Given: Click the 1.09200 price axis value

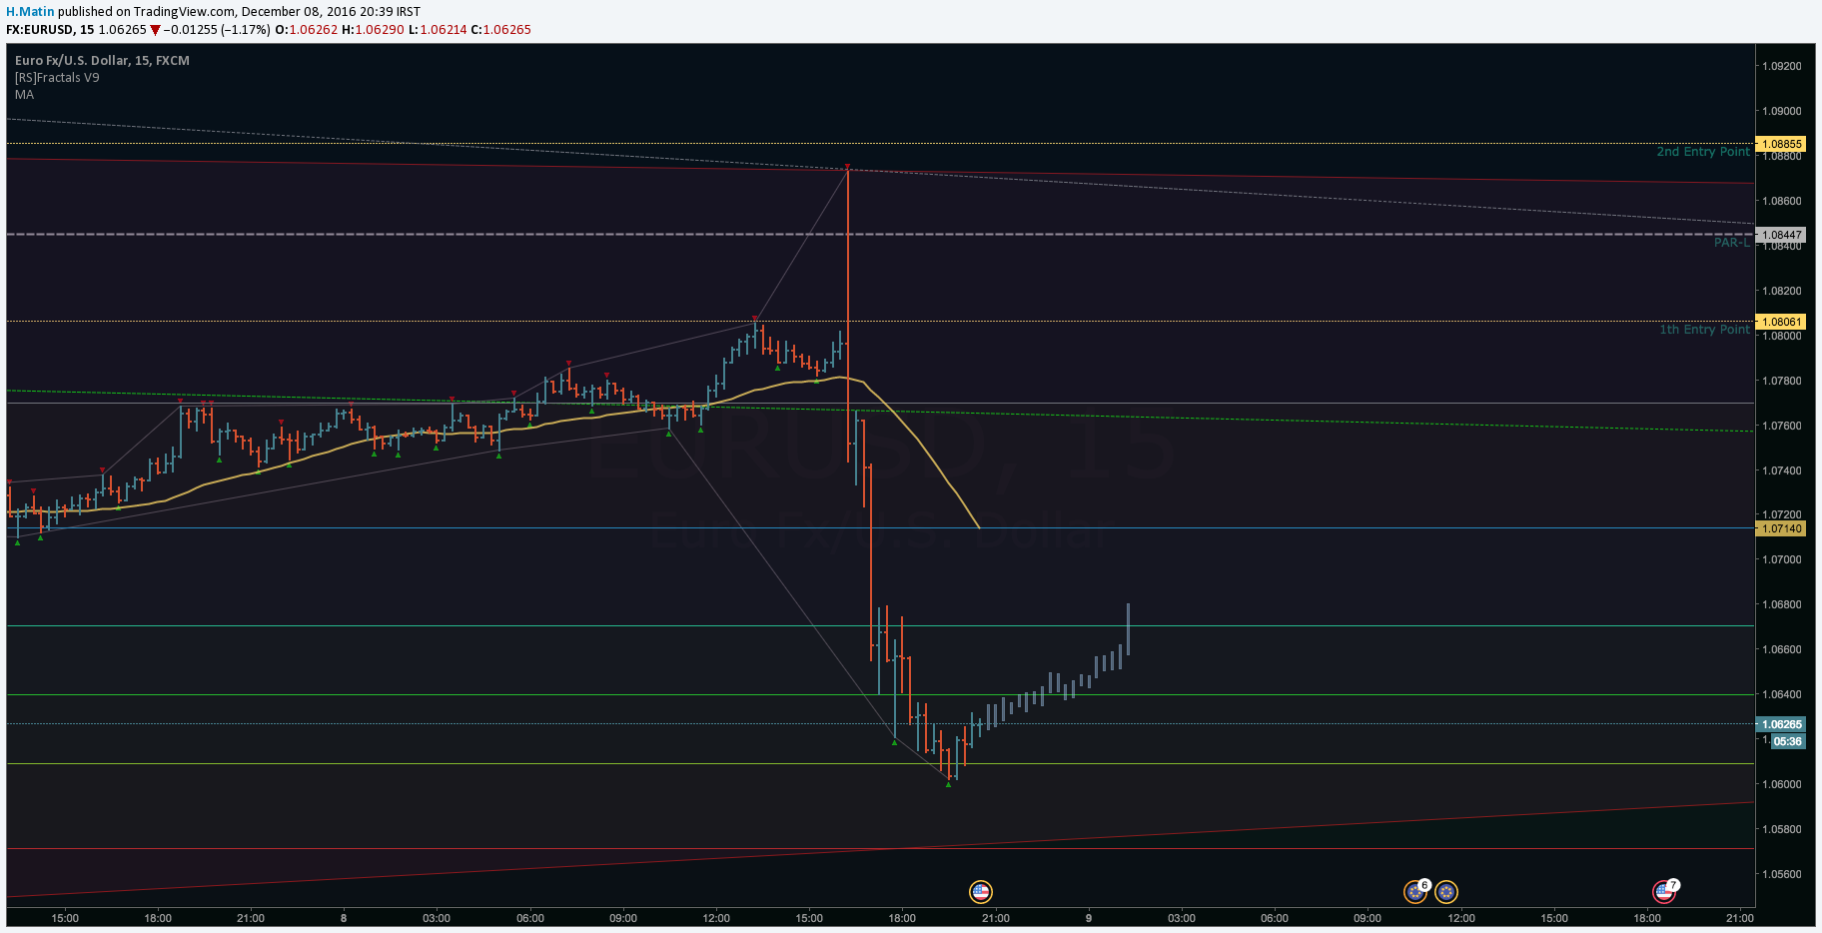Looking at the screenshot, I should click(1782, 67).
